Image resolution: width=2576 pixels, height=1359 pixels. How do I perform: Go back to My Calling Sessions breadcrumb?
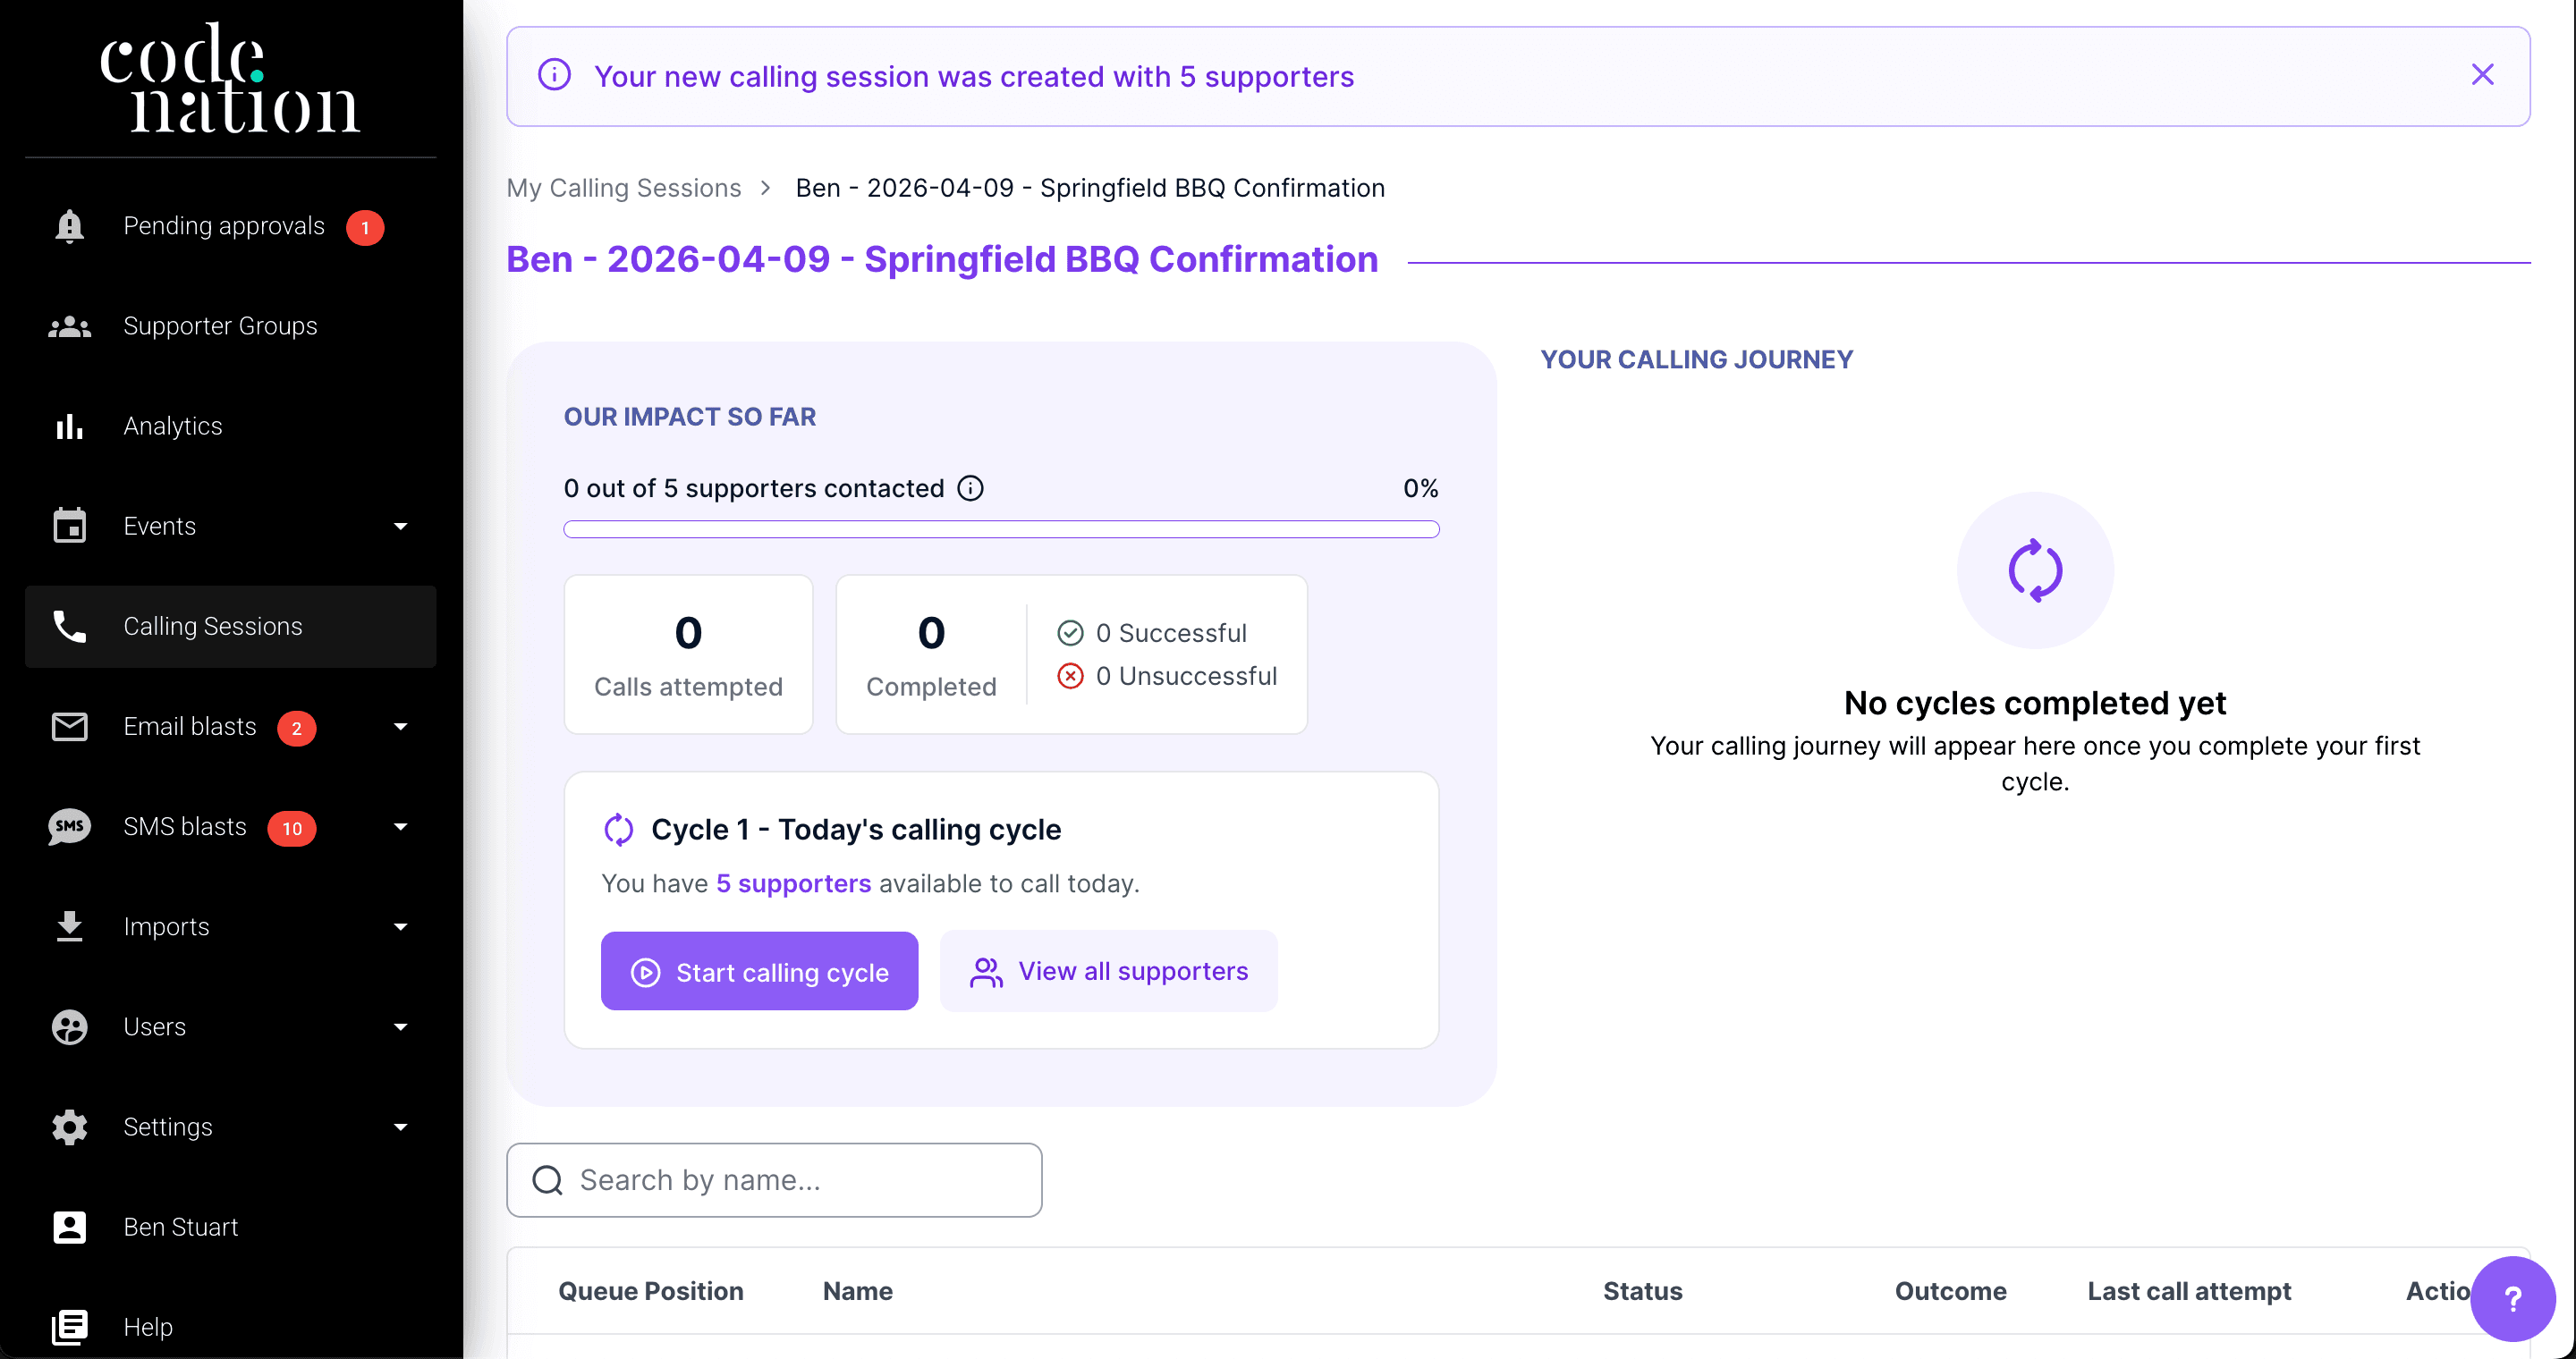624,188
